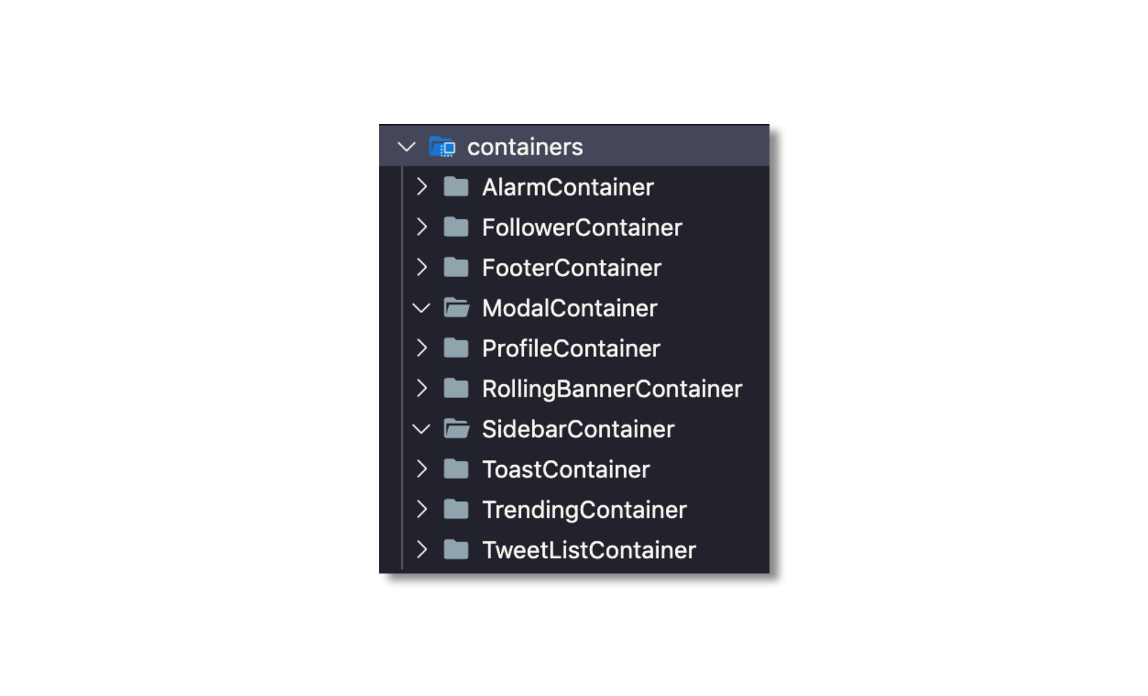
Task: Select the TrendingContainer folder name
Action: click(584, 510)
